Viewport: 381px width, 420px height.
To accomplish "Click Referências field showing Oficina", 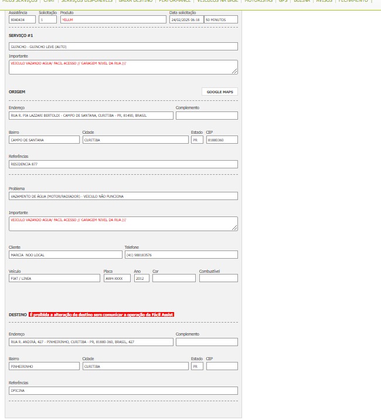I will 123,391.
